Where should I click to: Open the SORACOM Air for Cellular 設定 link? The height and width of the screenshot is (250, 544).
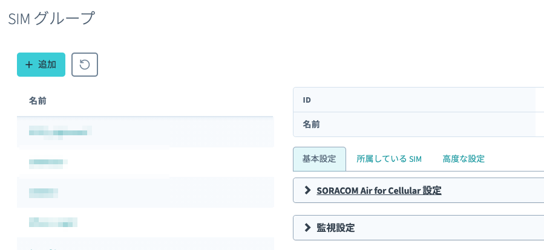click(379, 190)
